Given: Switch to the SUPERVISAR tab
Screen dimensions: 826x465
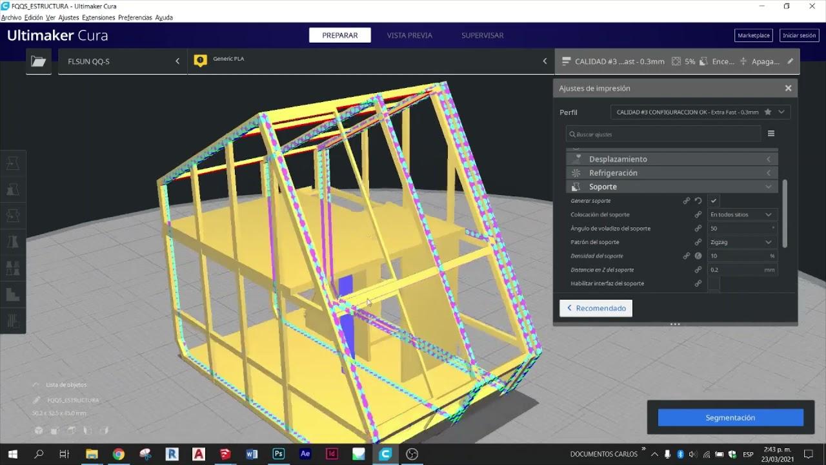Looking at the screenshot, I should click(483, 36).
